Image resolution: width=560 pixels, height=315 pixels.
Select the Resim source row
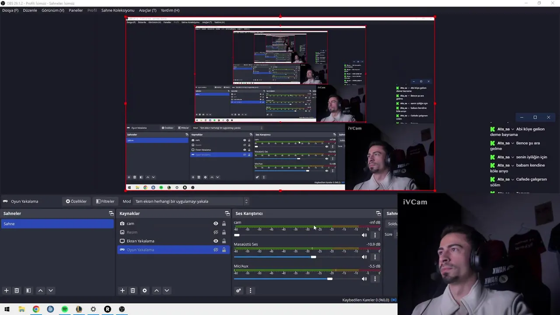pos(174,232)
